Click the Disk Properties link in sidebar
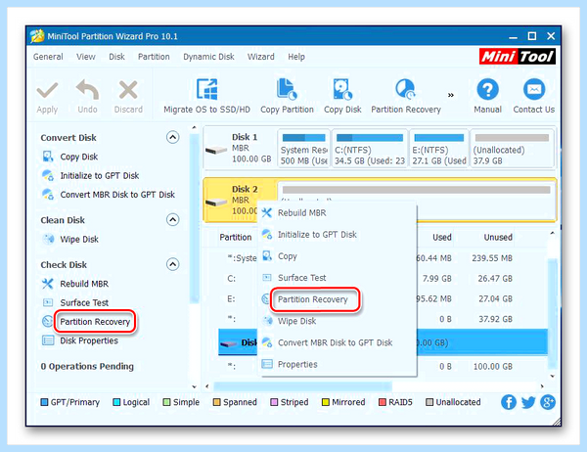This screenshot has width=587, height=452. 89,340
